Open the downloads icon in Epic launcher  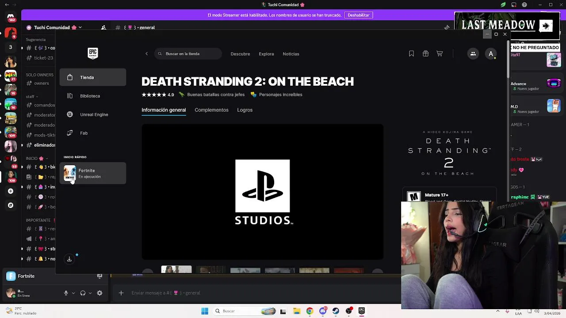coord(69,259)
